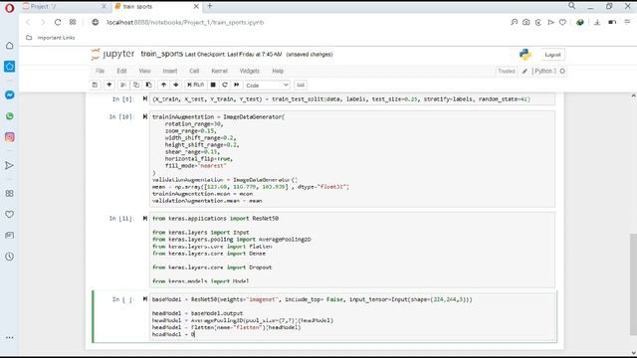Viewport: 637px width, 358px height.
Task: Open sidebar more options ellipsis
Action: point(9,337)
